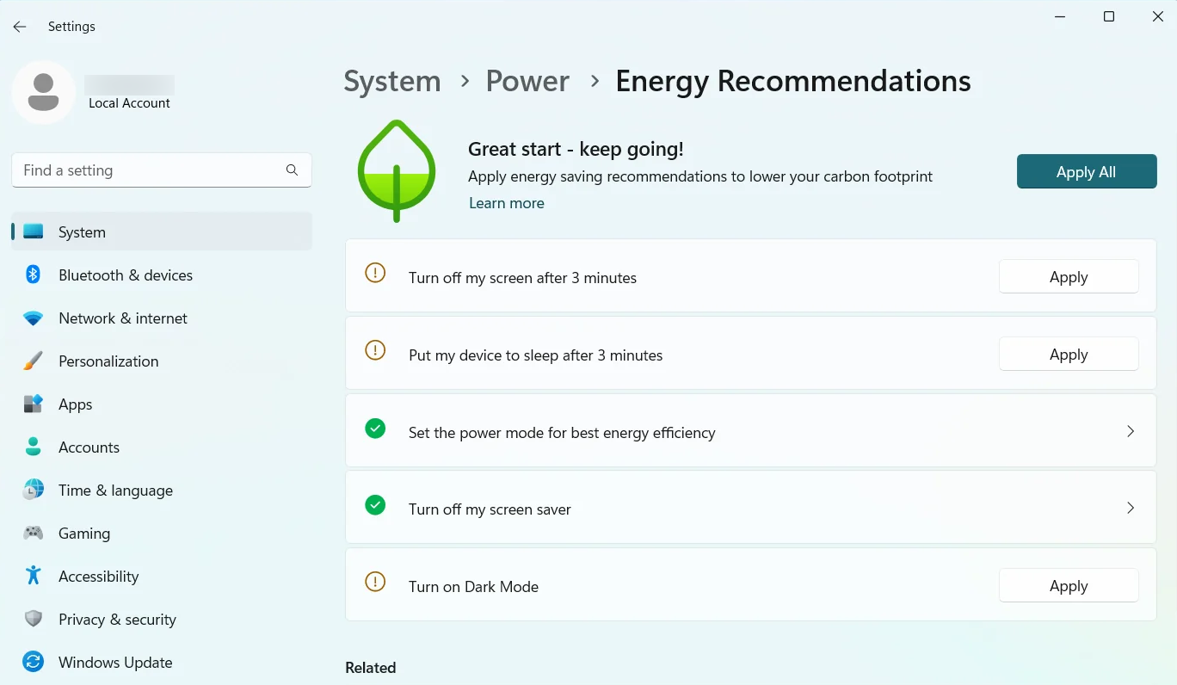Screen dimensions: 1177x685
Task: Expand the Turn off my screen saver row
Action: click(1131, 509)
